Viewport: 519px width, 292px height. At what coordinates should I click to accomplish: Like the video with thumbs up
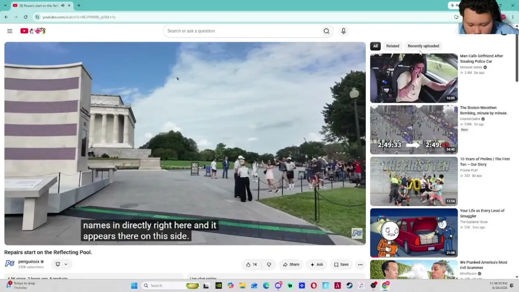click(251, 264)
